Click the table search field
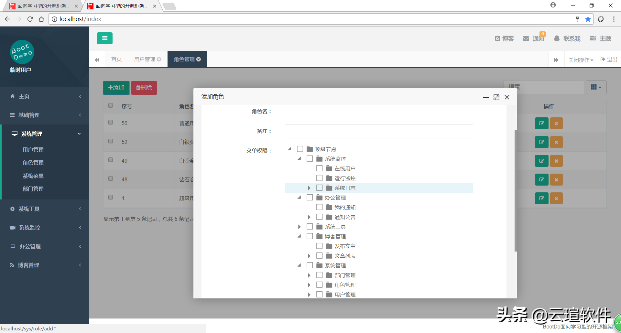Screen dimensions: 621x333 tap(543, 87)
